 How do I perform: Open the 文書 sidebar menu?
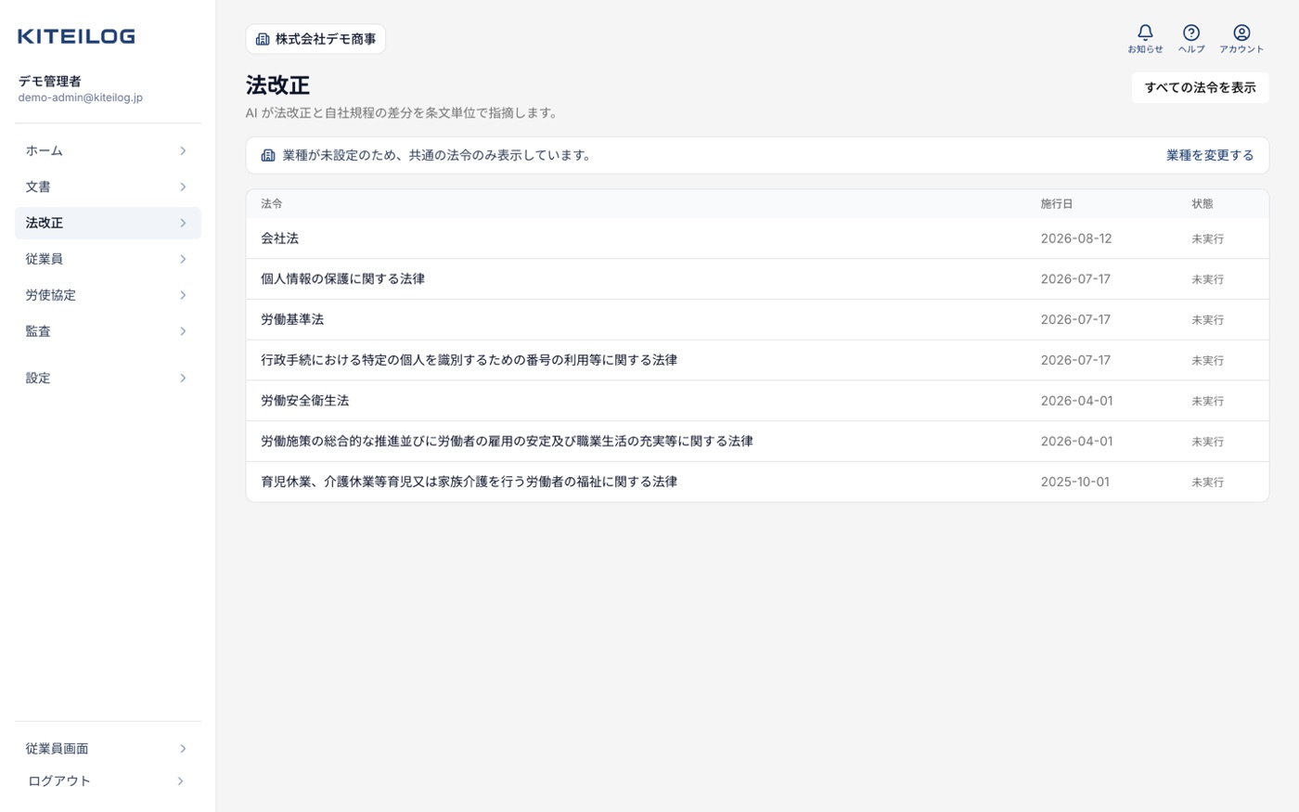point(108,187)
